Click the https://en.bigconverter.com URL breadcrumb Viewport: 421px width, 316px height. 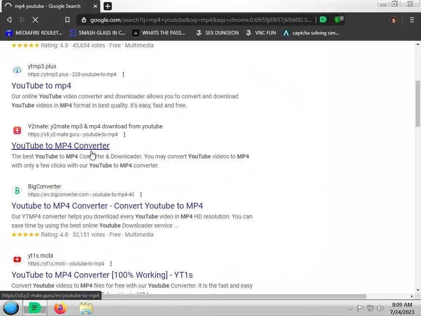(81, 195)
